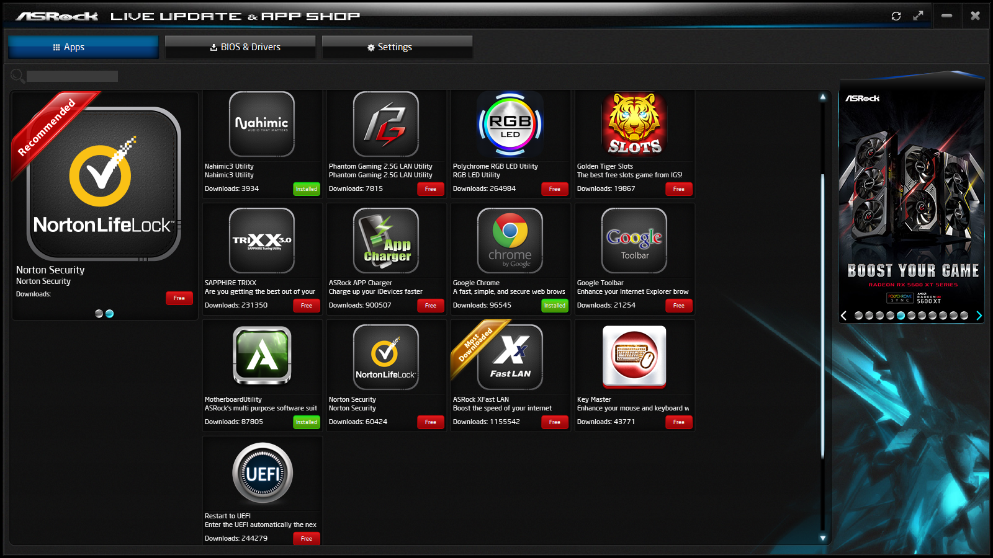Select the Key Master keyboard-mouse icon

coord(634,357)
